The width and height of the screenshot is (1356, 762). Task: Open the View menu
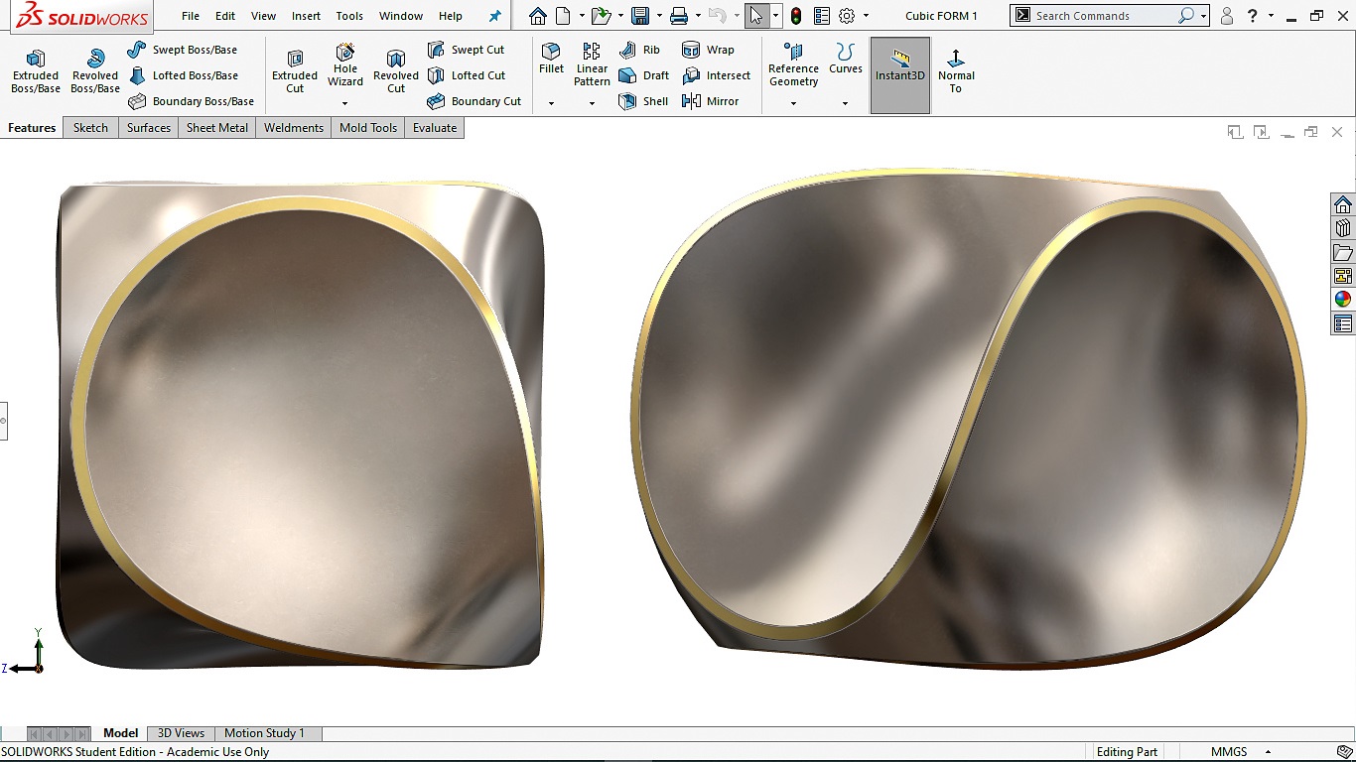coord(264,16)
